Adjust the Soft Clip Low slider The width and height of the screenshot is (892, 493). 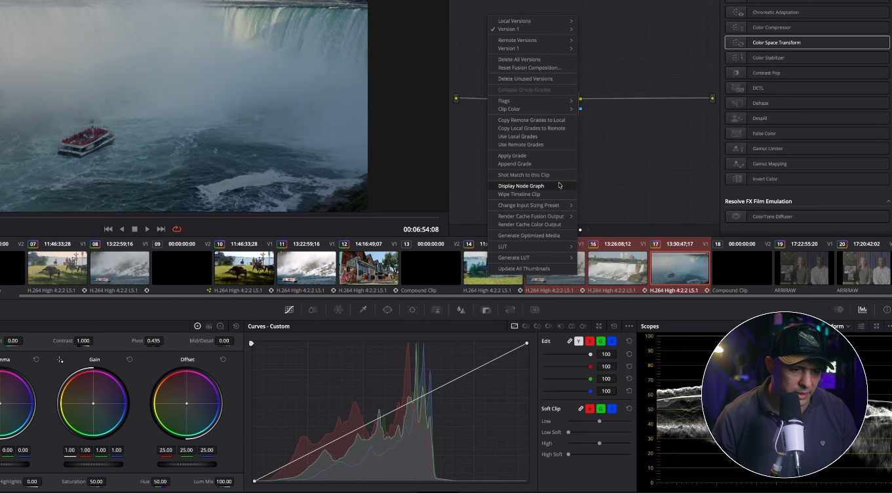pos(600,421)
